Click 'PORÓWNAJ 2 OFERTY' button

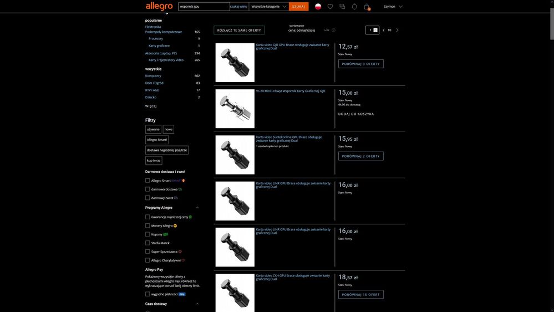point(360,157)
